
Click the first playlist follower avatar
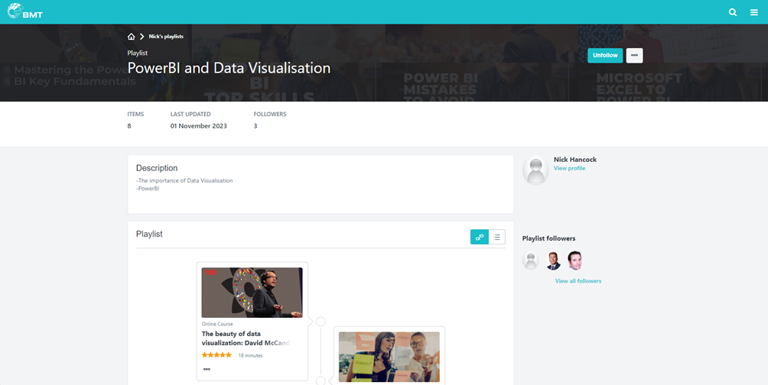tap(531, 261)
